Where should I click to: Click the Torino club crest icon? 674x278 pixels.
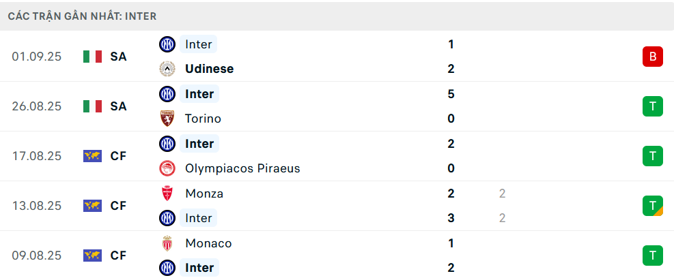(167, 119)
